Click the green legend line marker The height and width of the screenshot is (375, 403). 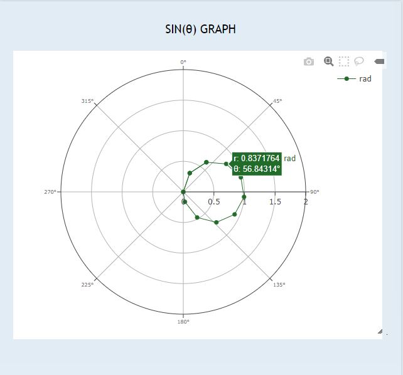tap(347, 79)
